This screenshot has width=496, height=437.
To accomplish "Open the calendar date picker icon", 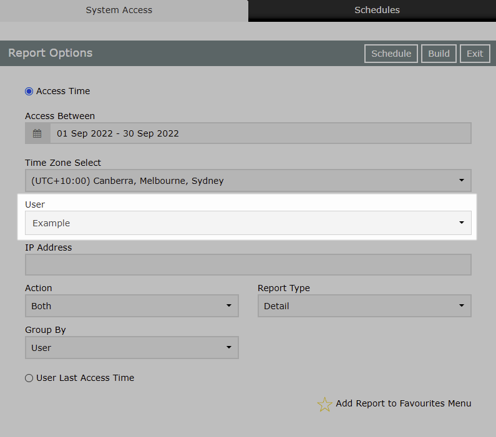I will tap(37, 133).
